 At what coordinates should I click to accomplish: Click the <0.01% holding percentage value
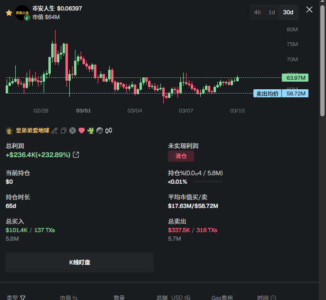coord(177,182)
